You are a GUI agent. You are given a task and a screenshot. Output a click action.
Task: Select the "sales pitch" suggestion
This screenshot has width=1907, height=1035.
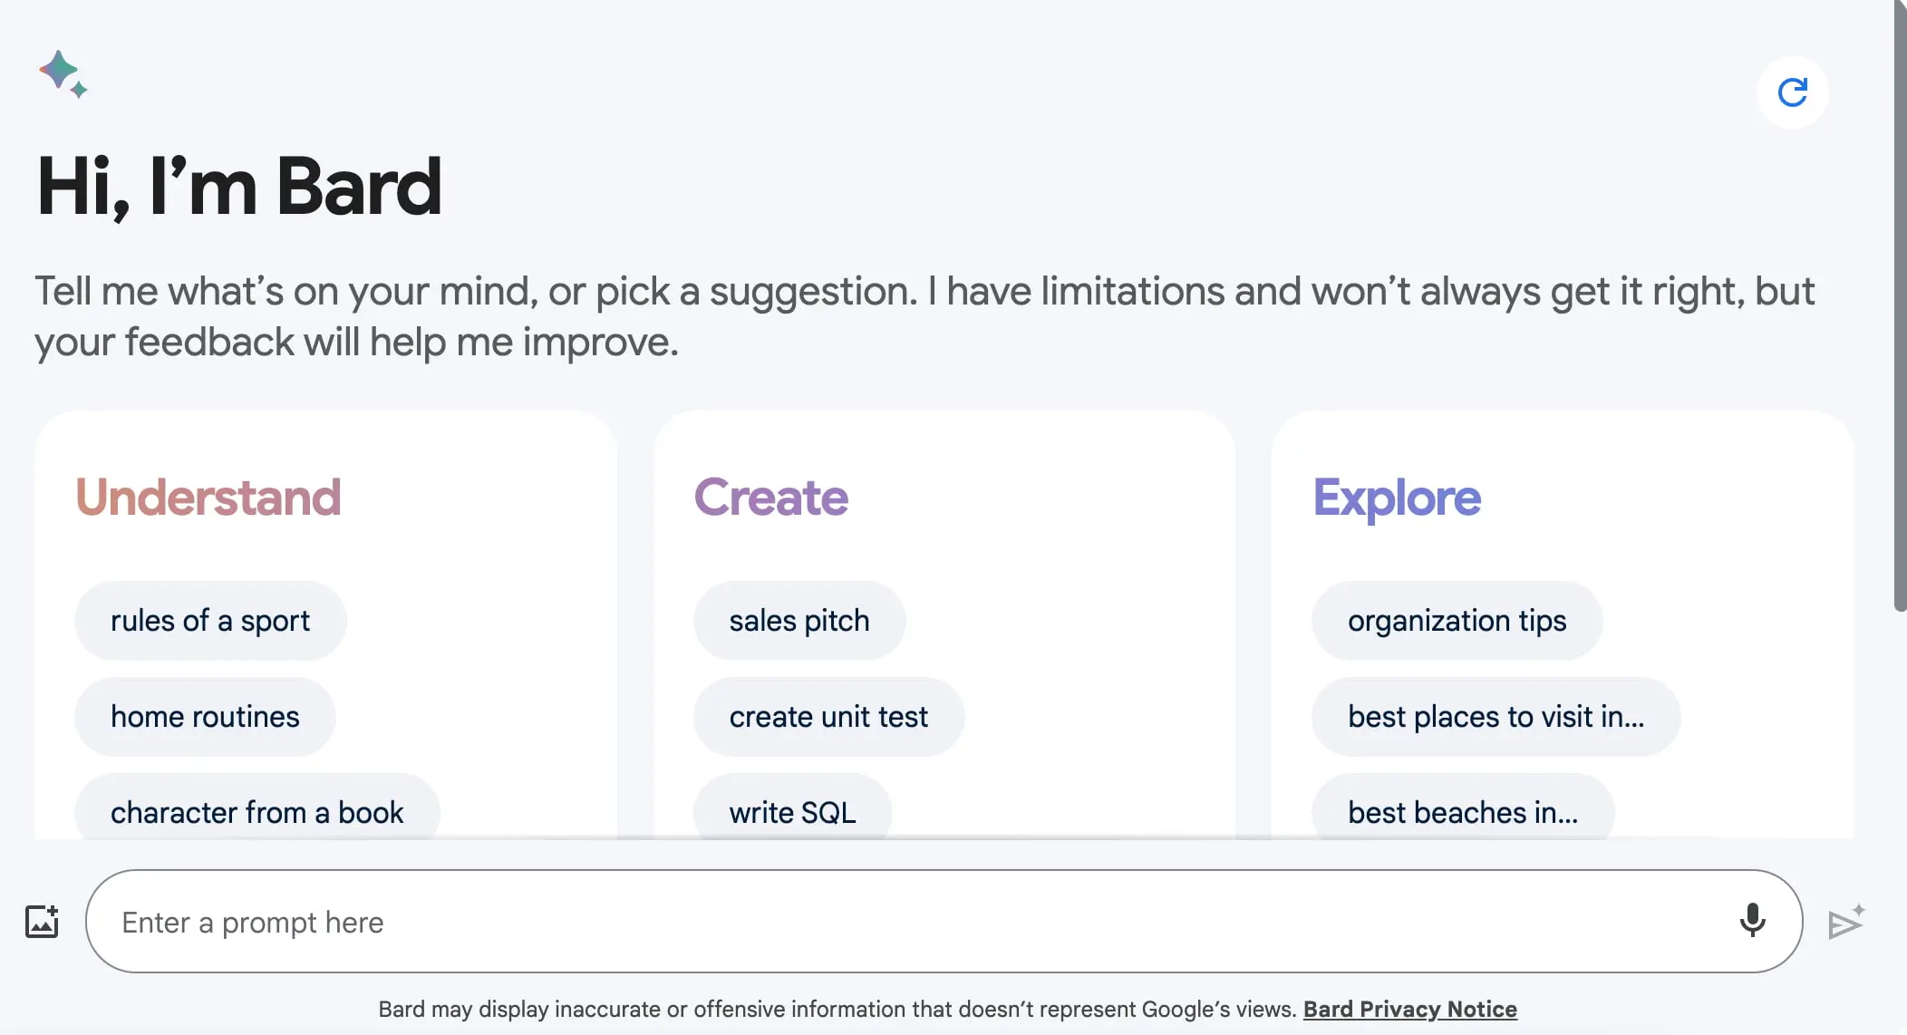799,621
